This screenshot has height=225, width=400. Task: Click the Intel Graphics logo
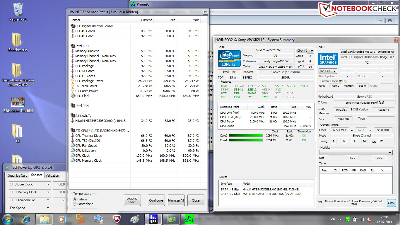pyautogui.click(x=328, y=59)
